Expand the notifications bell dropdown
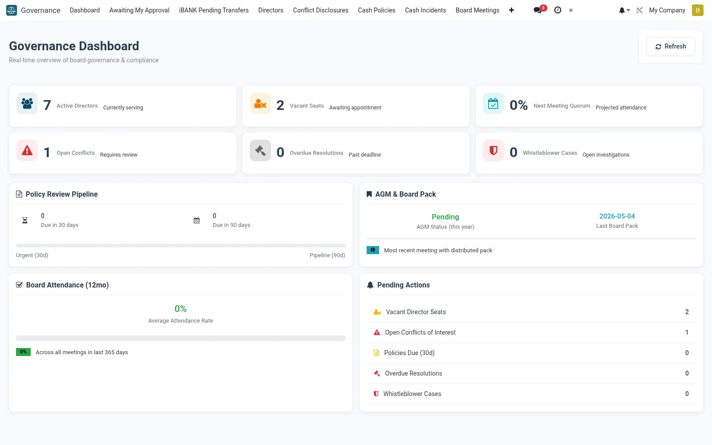Screen dimensions: 712x445 coord(624,10)
